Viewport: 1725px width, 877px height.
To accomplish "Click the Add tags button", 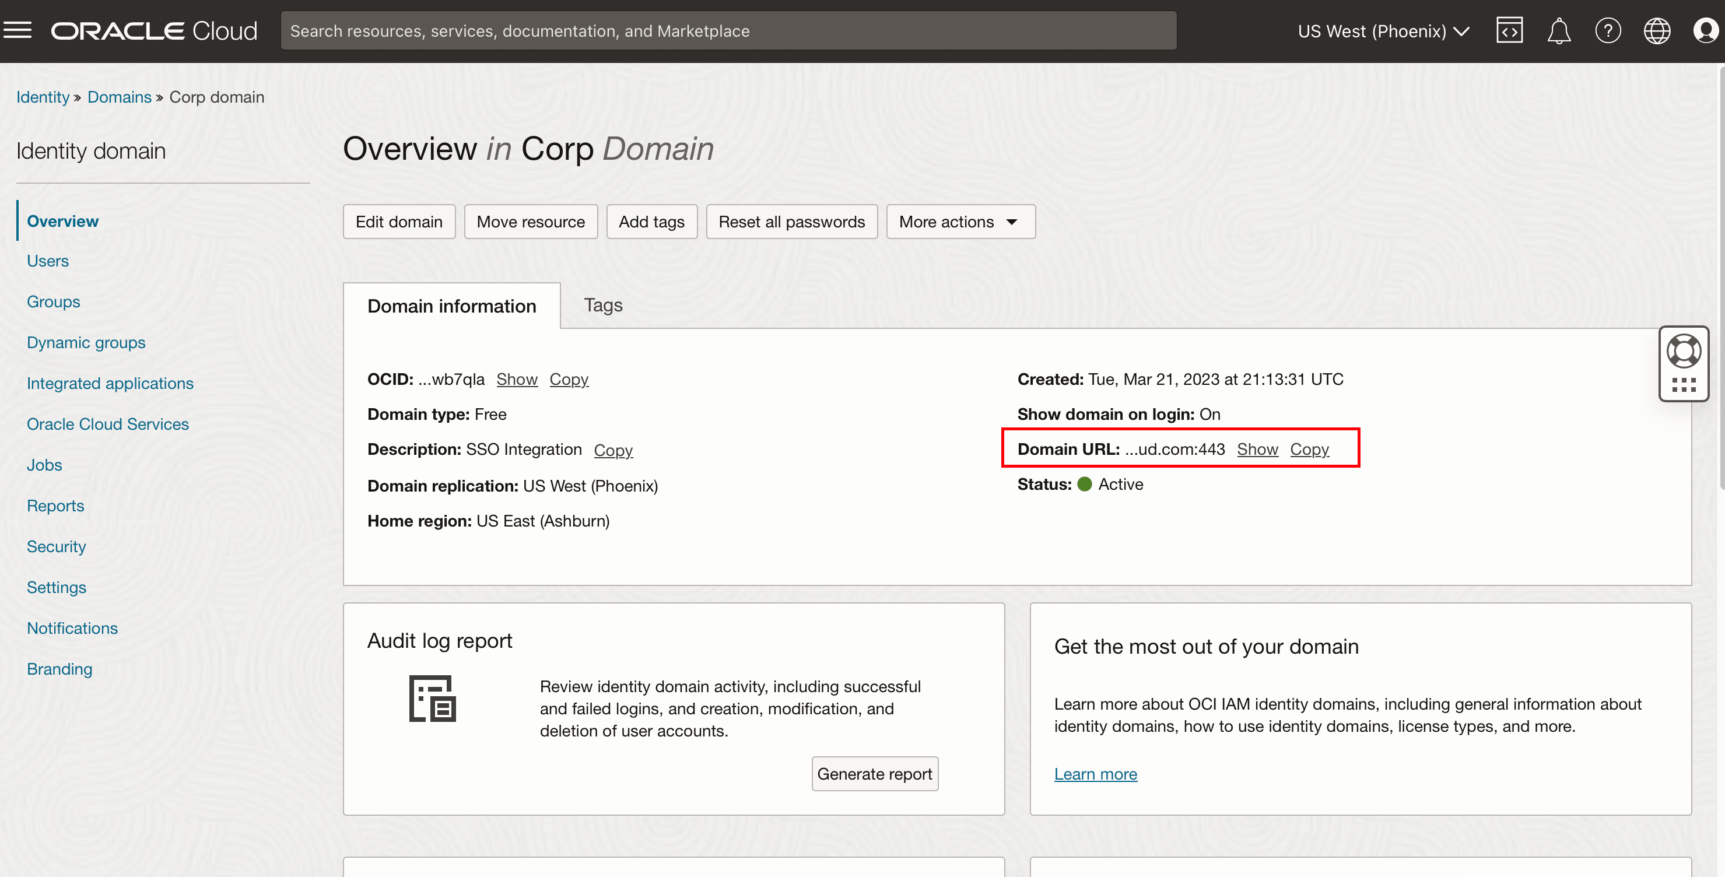I will (x=651, y=222).
